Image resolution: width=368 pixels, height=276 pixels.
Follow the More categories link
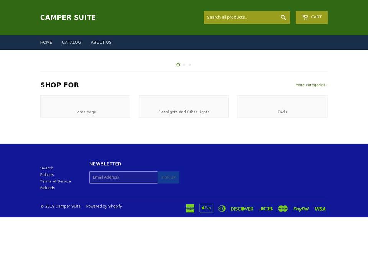click(311, 85)
